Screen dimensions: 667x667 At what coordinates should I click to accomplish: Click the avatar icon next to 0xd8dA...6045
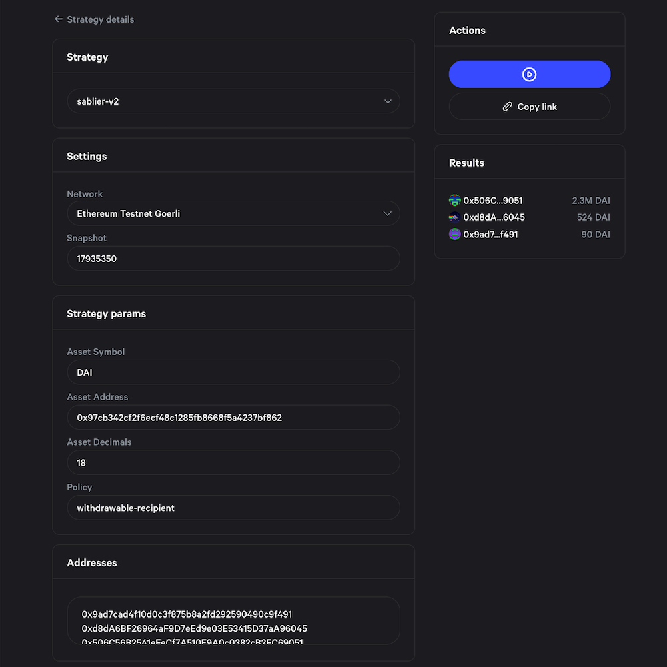[x=454, y=217]
